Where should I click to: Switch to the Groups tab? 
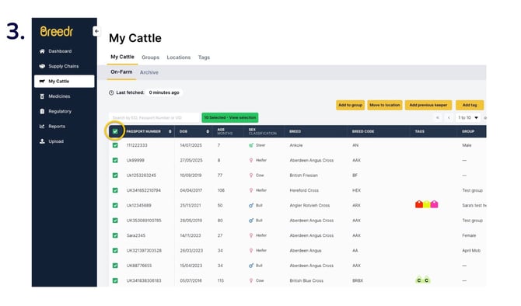tap(150, 57)
